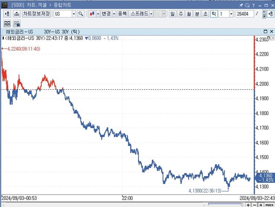Click the 4.2000 price axis label
This screenshot has height=207, width=275.
click(262, 84)
